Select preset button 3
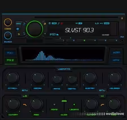Viewport: 127px width, 120px height. (81, 41)
